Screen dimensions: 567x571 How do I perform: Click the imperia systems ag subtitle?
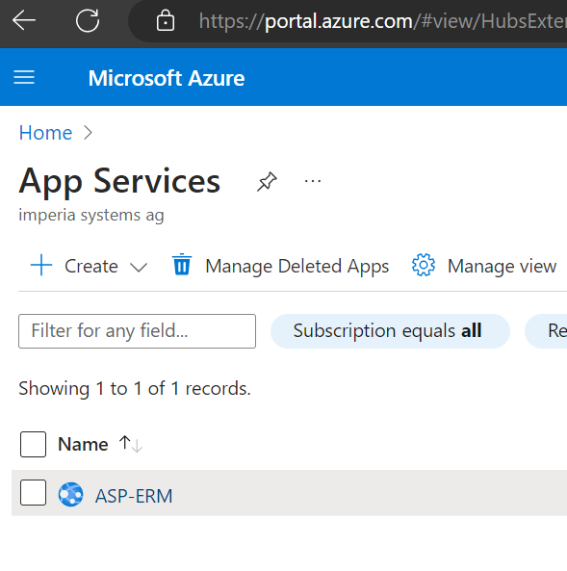pyautogui.click(x=91, y=215)
